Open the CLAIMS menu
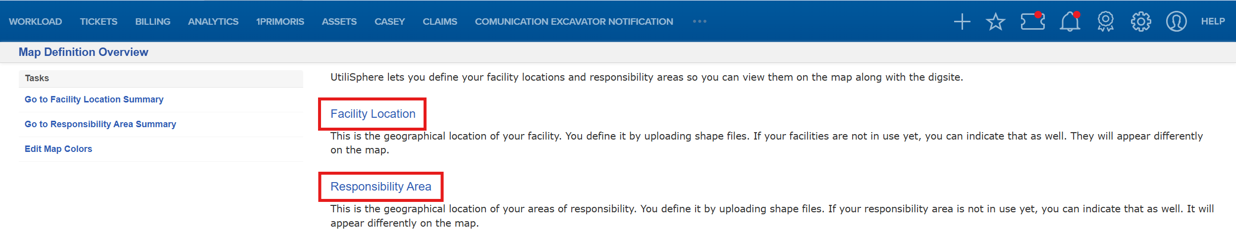1236x241 pixels. coord(439,21)
